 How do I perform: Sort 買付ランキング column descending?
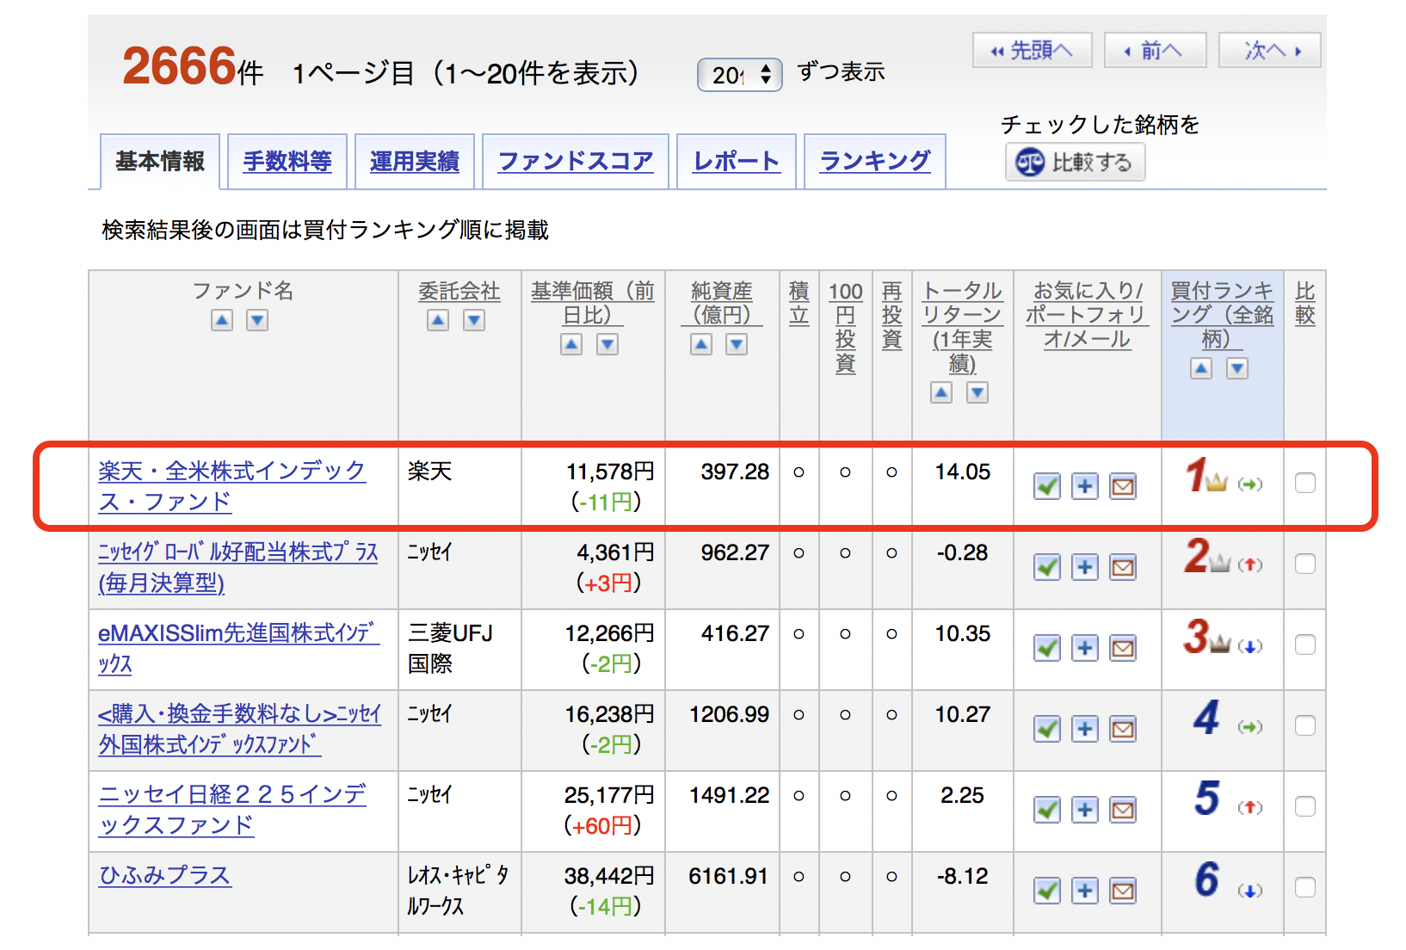1237,368
